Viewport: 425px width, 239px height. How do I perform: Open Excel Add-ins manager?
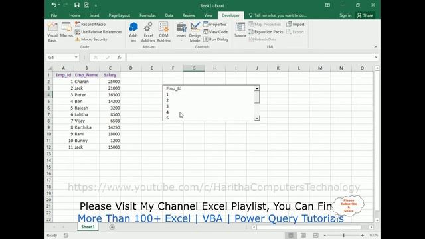pos(148,33)
